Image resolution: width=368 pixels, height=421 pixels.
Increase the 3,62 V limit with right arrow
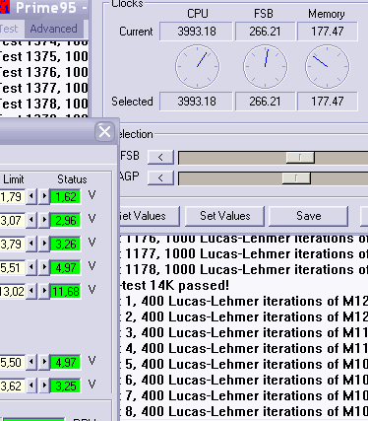tap(44, 386)
